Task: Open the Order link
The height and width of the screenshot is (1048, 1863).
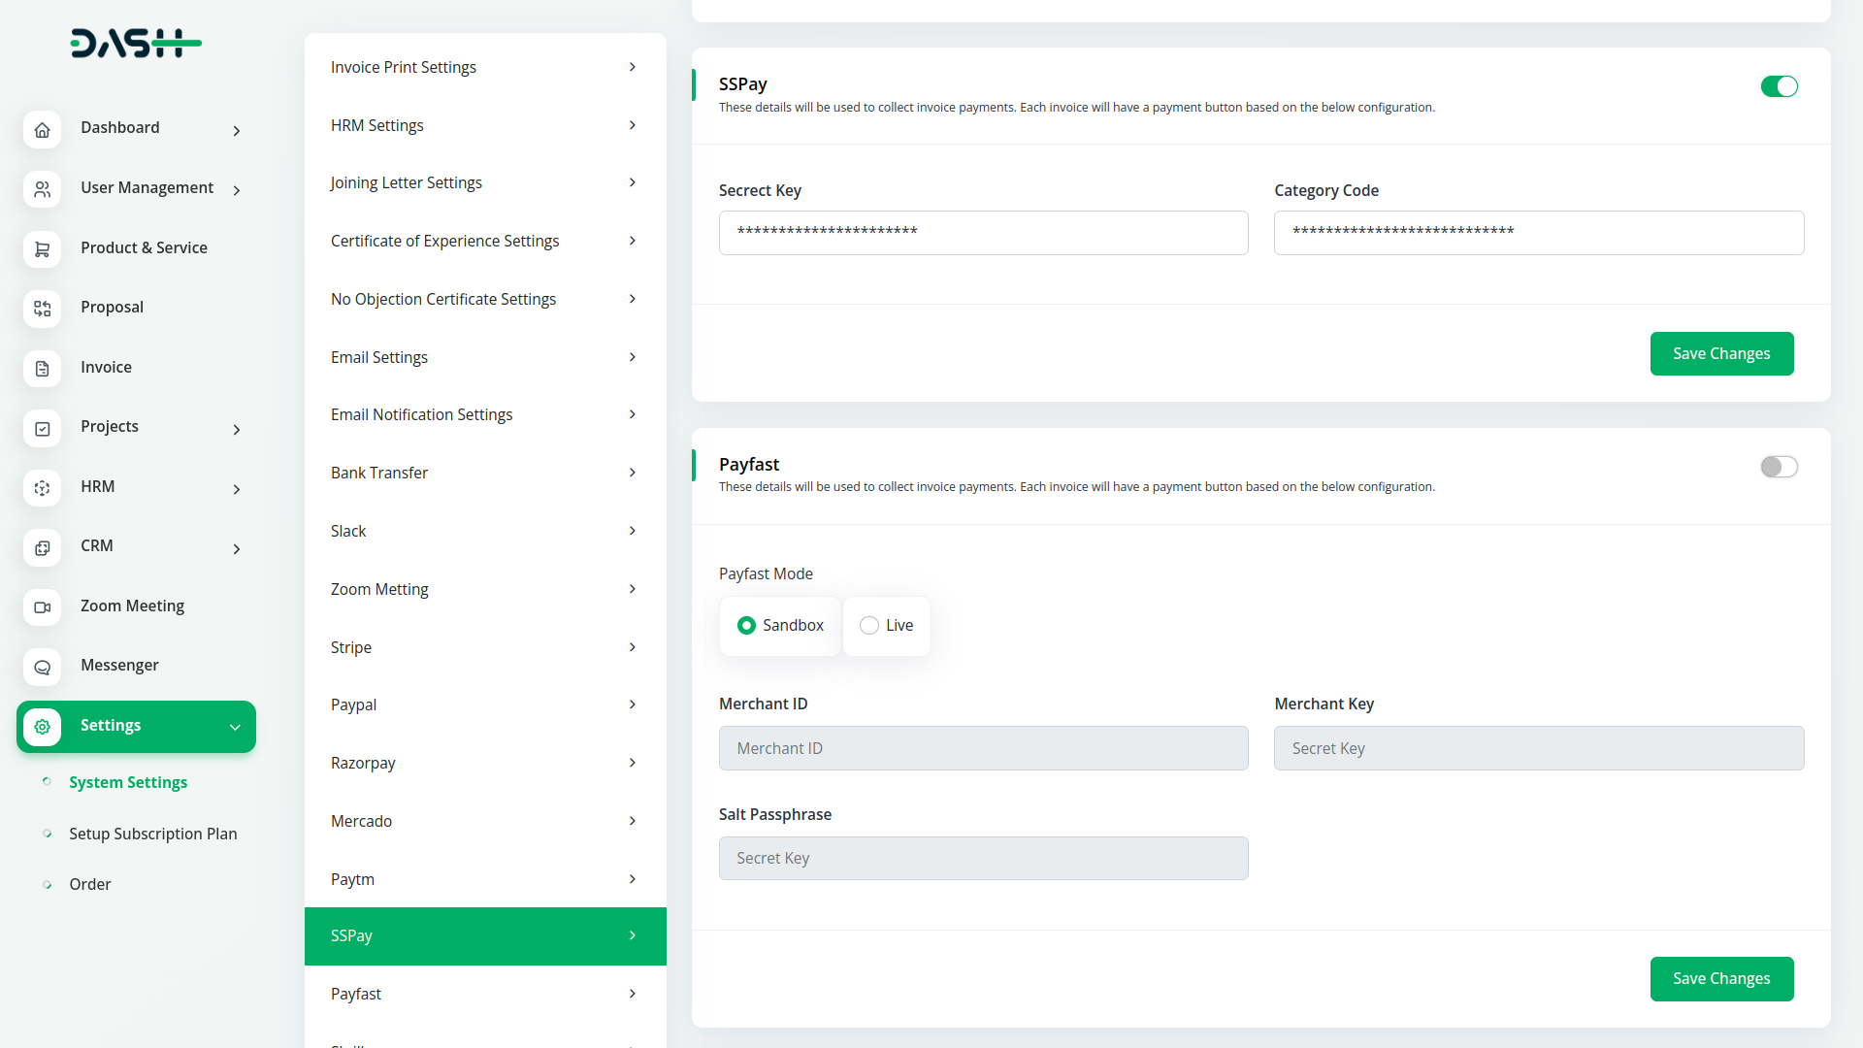Action: click(x=90, y=884)
